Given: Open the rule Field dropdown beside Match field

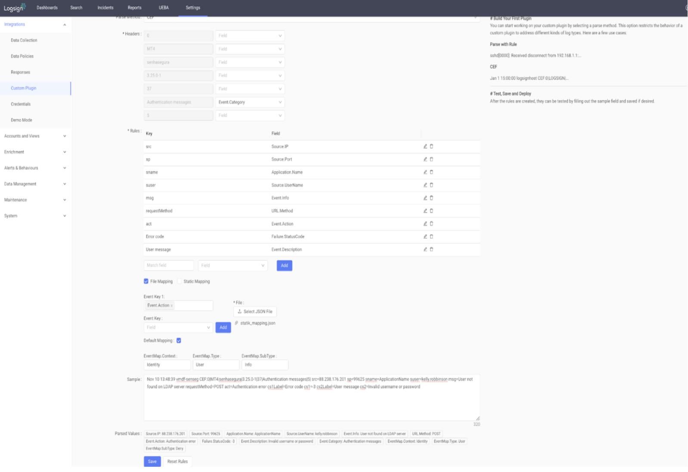Looking at the screenshot, I should coord(232,266).
